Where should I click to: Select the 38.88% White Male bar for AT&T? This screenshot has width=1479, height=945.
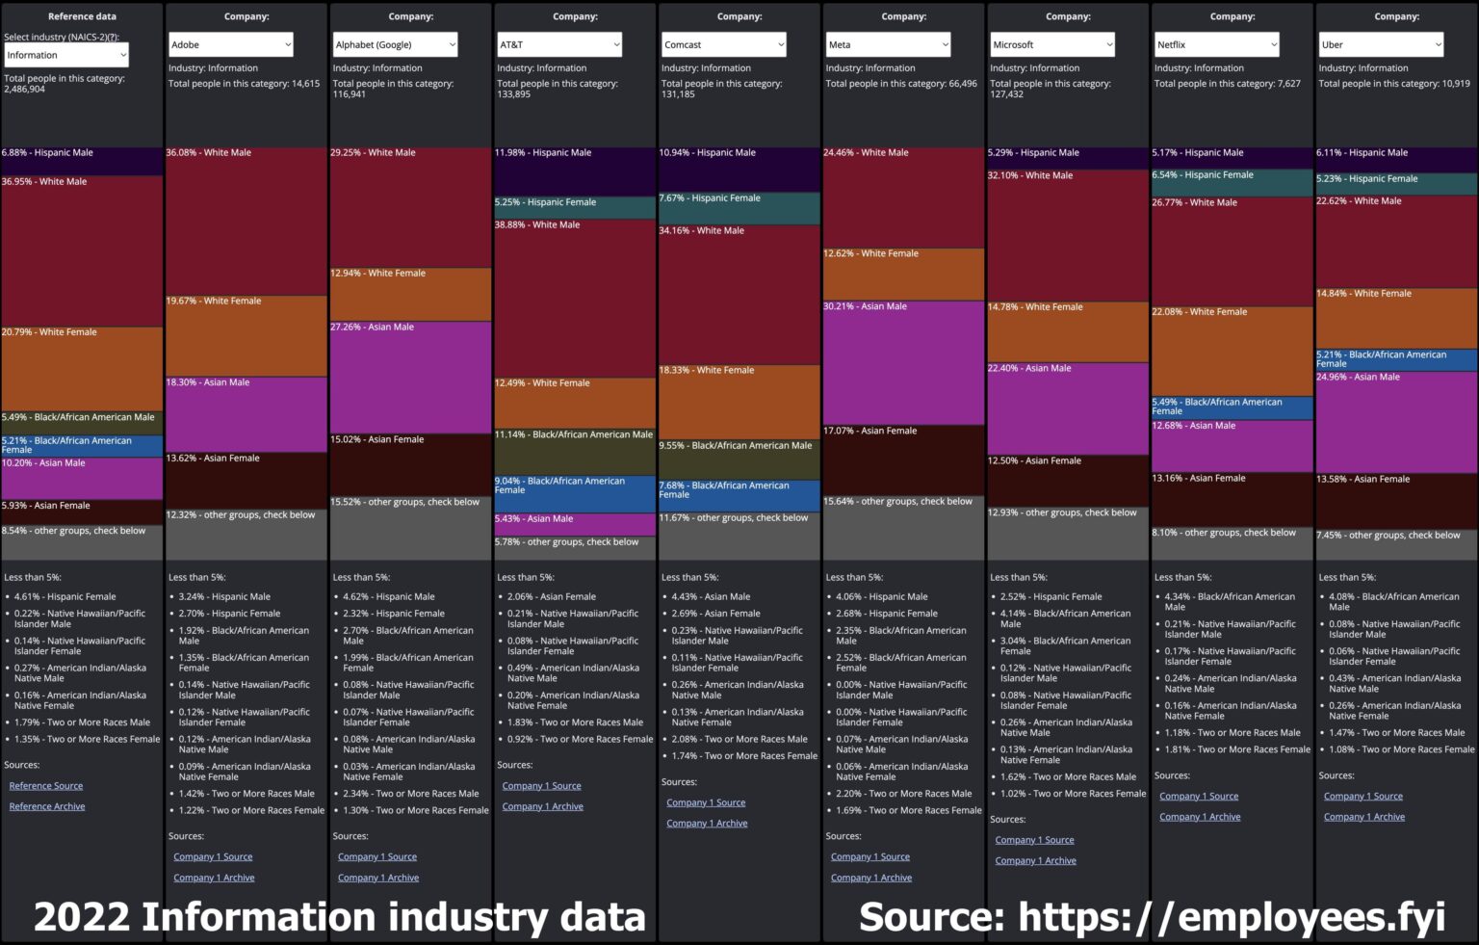(x=576, y=298)
